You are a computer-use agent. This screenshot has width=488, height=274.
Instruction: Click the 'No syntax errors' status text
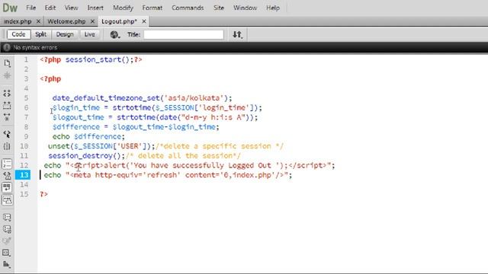pyautogui.click(x=35, y=47)
